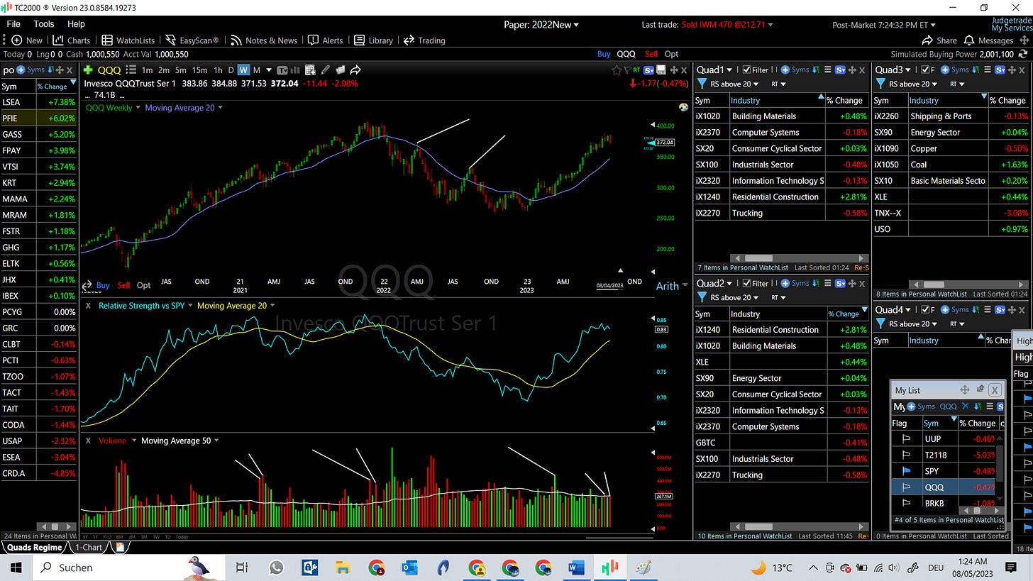Screen dimensions: 1033x581
Task: Toggle the Quad3 F checkbox
Action: [x=925, y=70]
